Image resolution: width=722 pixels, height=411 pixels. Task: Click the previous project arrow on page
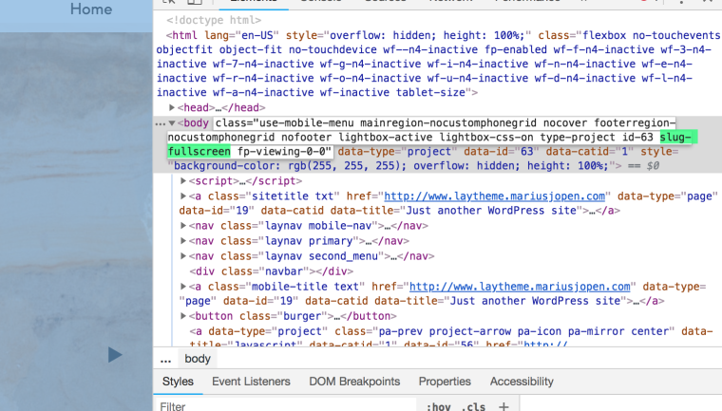115,355
